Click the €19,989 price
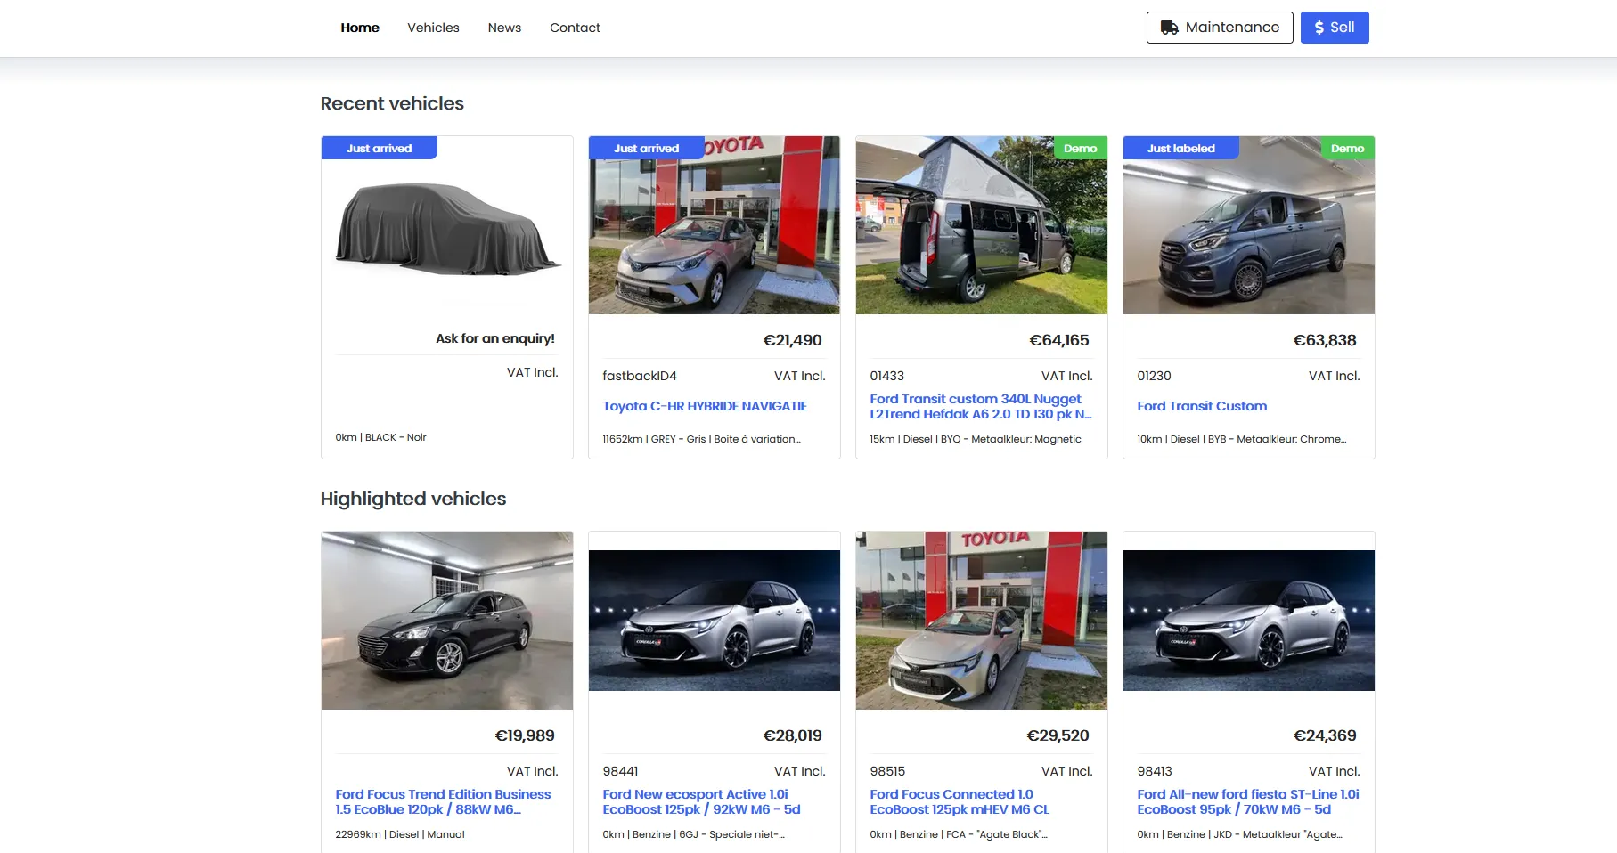1617x853 pixels. pos(525,735)
